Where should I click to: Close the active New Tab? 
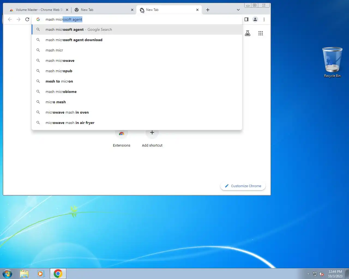click(x=197, y=10)
